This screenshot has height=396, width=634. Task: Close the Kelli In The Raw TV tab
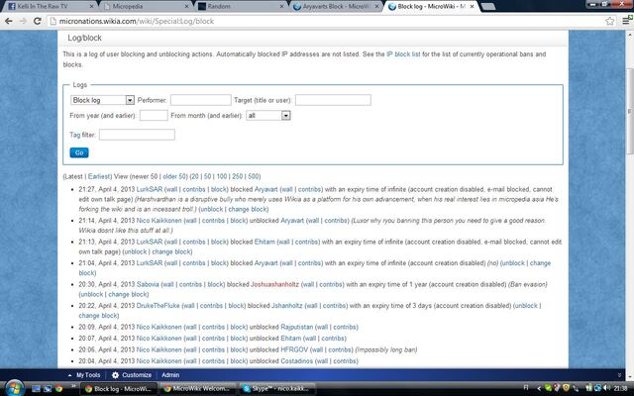[91, 7]
